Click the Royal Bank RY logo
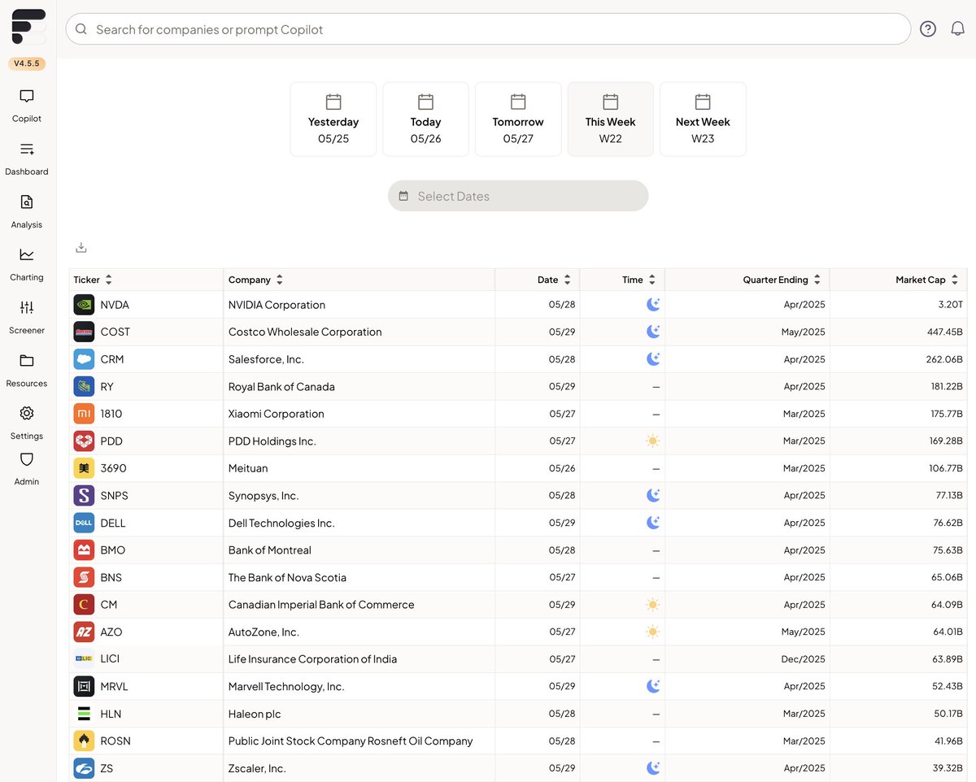 [84, 386]
